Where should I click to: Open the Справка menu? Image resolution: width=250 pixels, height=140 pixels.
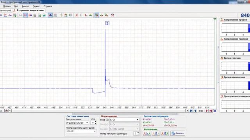point(48,6)
